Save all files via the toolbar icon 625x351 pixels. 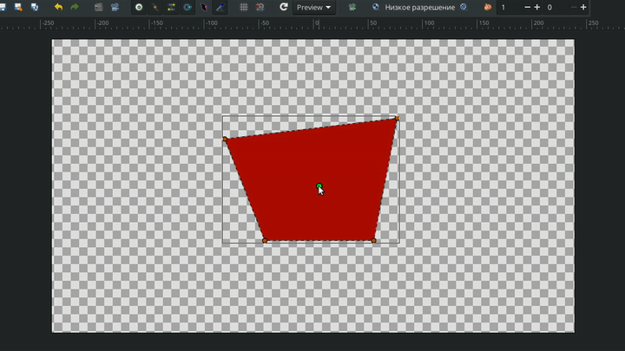(x=34, y=7)
